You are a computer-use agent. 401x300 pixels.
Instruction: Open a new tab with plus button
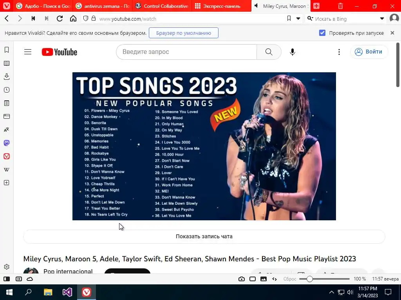click(316, 6)
